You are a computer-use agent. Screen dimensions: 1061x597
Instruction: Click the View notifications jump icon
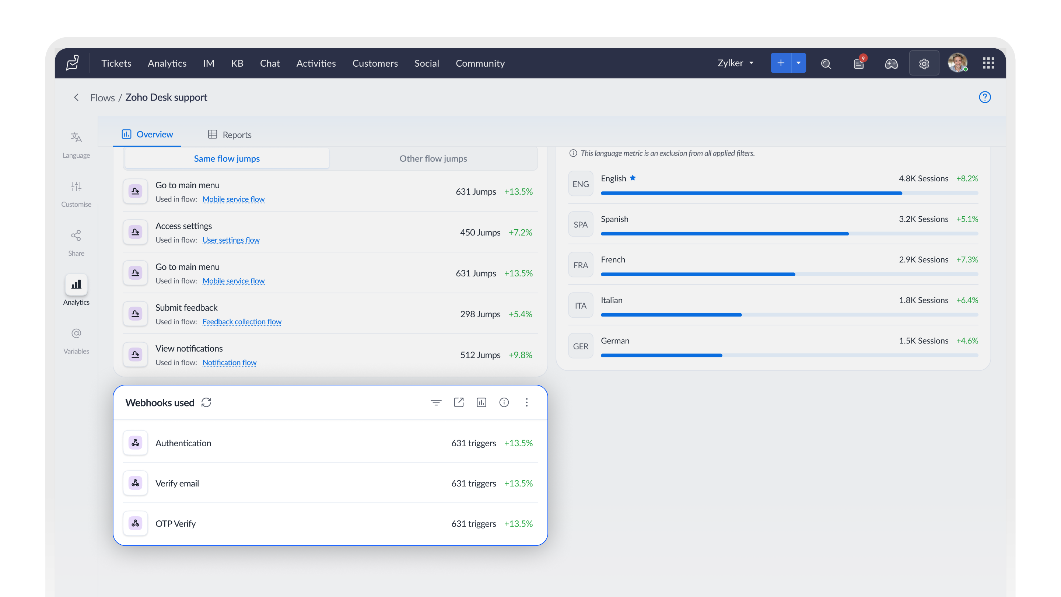pos(135,355)
